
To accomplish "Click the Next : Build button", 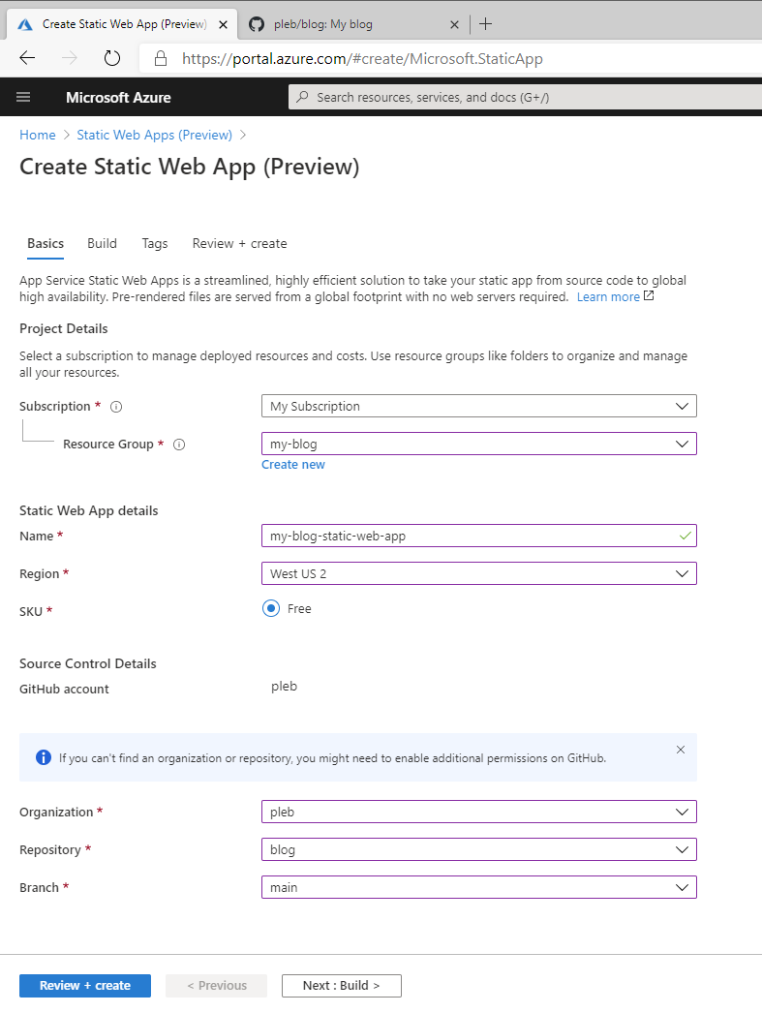I will click(342, 985).
